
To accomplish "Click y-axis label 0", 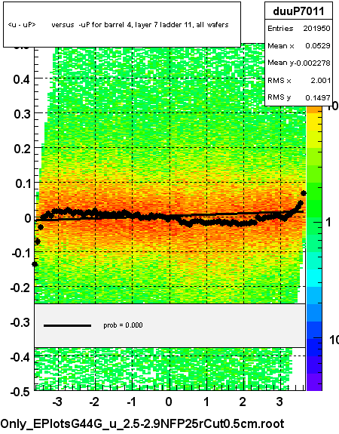I will [x=28, y=218].
